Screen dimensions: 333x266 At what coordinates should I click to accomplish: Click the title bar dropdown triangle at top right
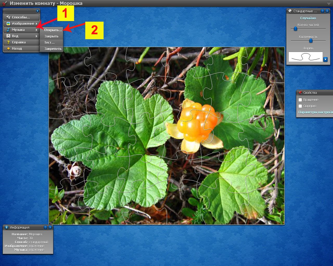tap(329, 3)
